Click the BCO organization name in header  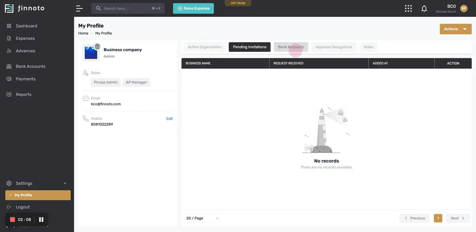pos(452,6)
